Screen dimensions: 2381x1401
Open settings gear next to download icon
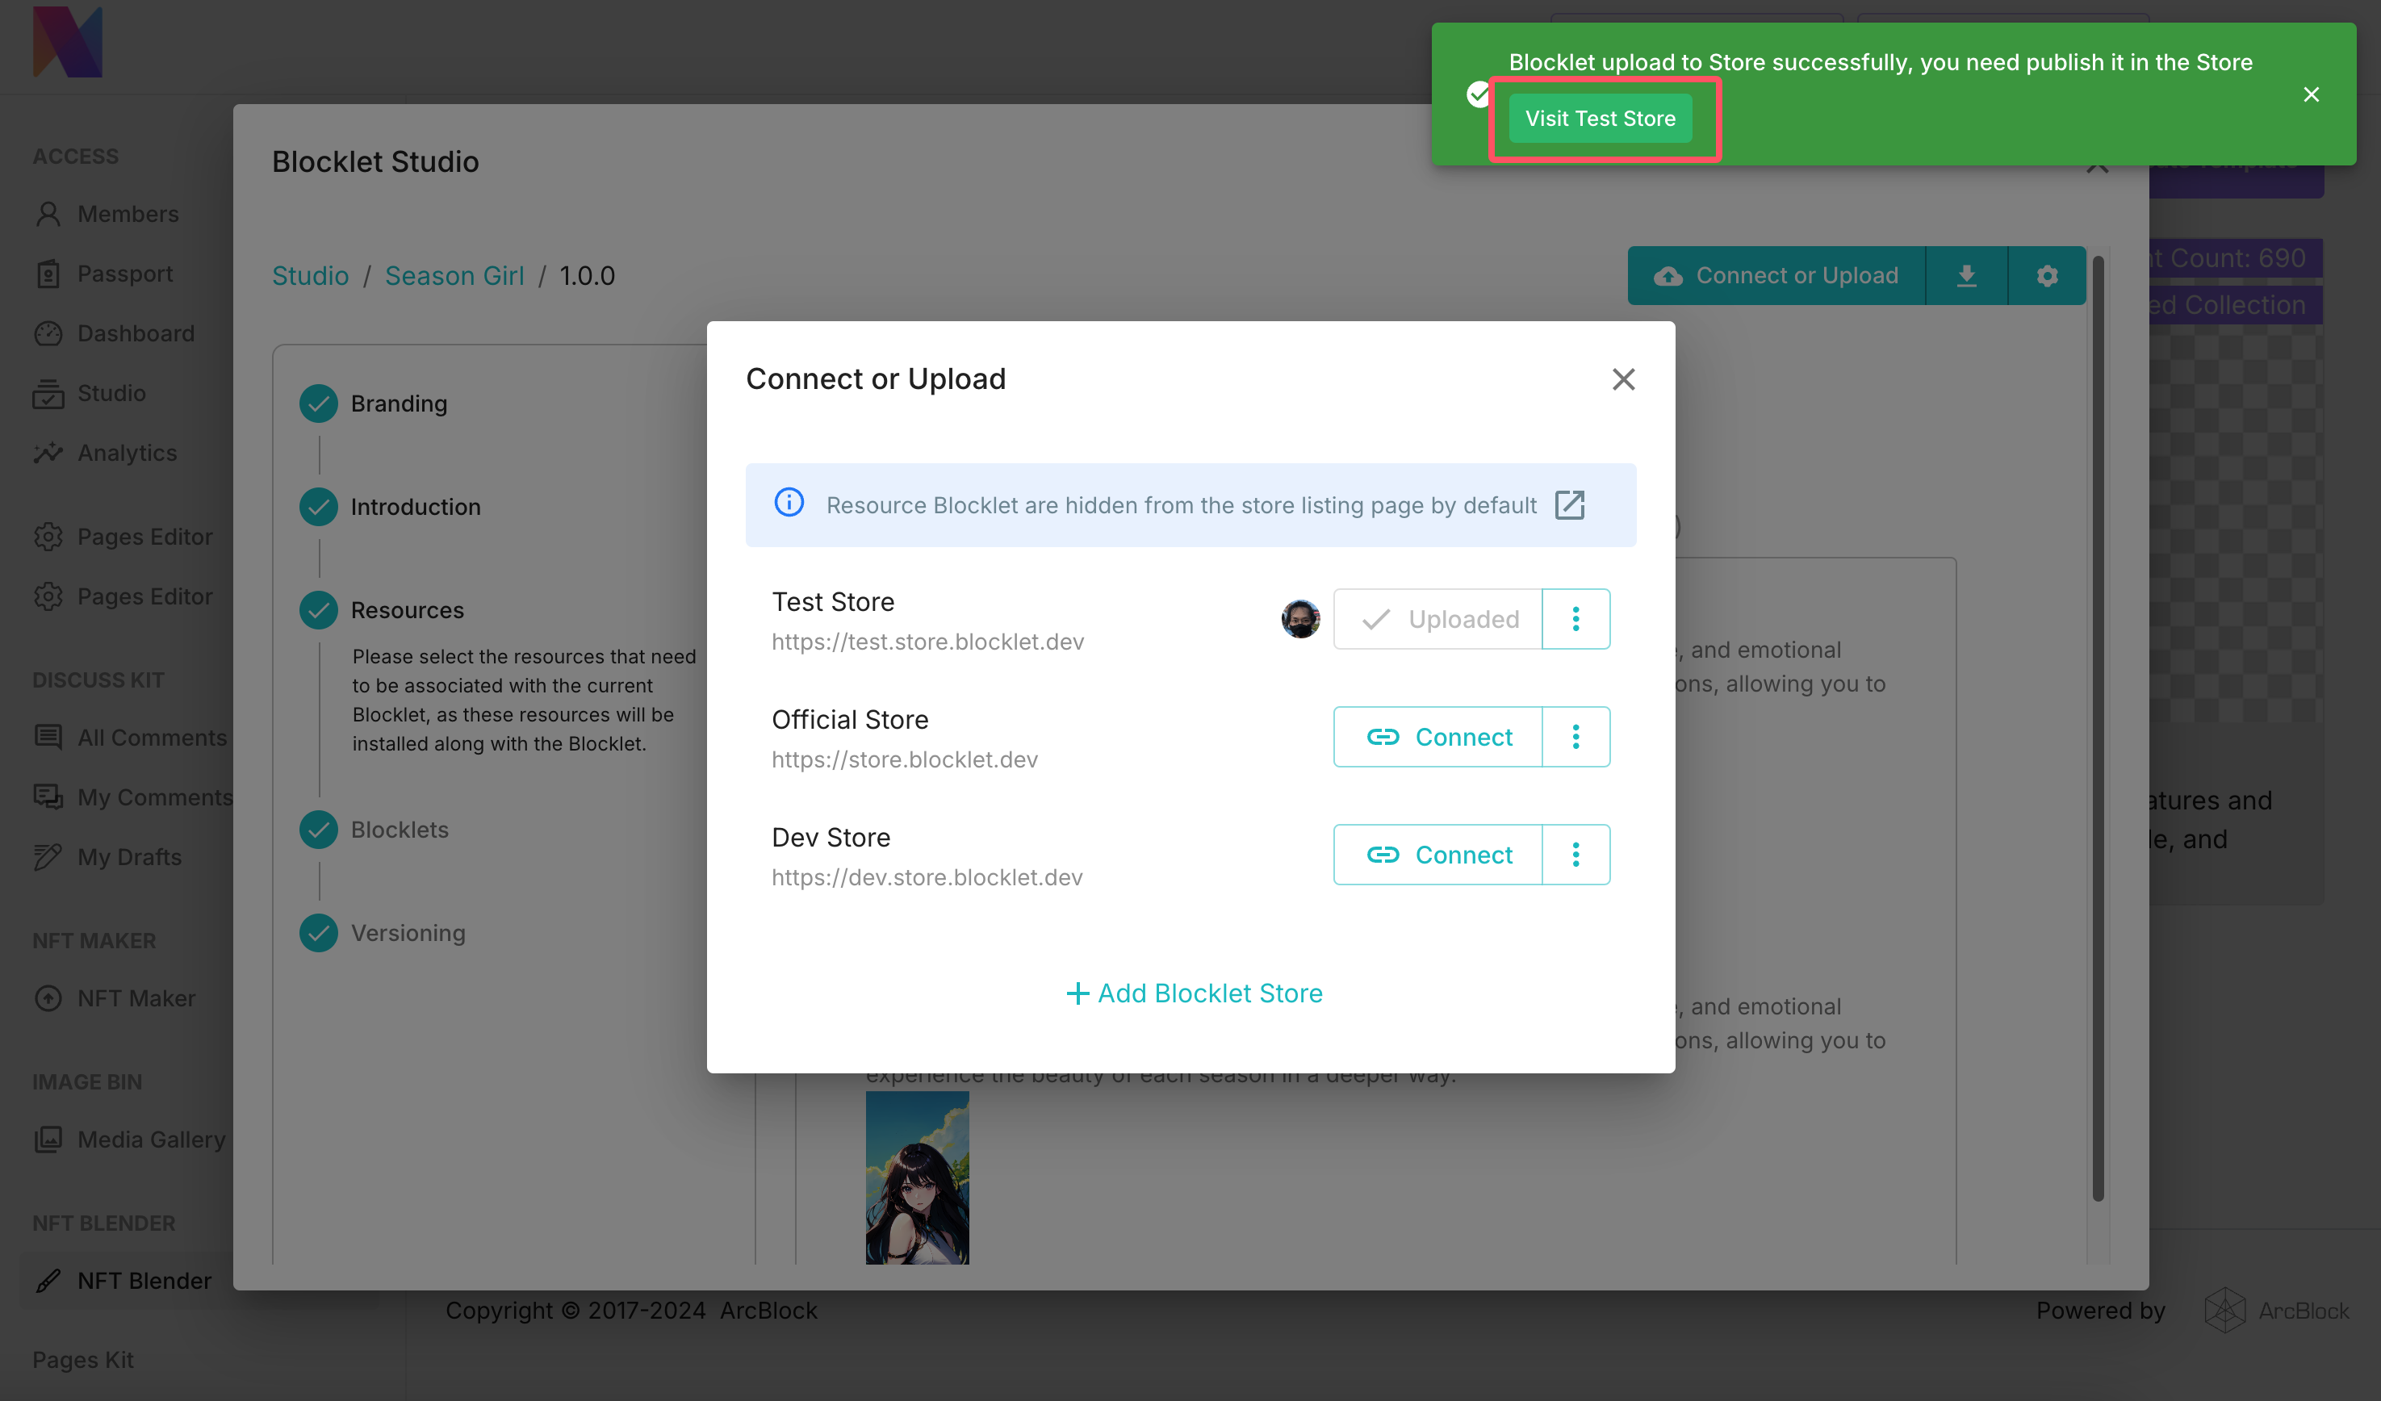point(2047,276)
